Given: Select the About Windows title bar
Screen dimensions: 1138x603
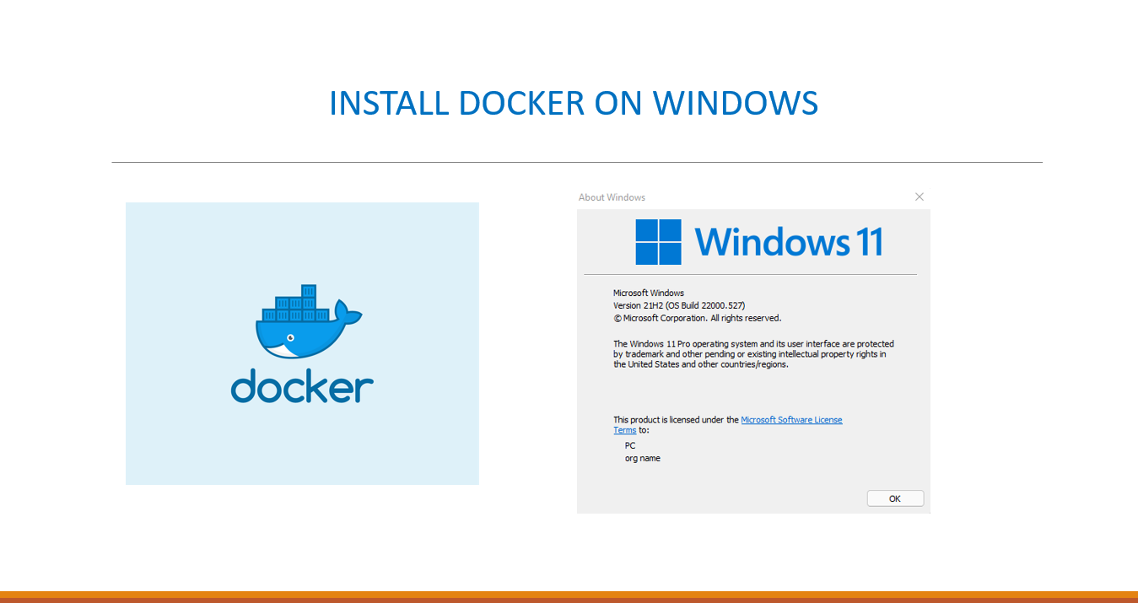Looking at the screenshot, I should click(x=612, y=197).
